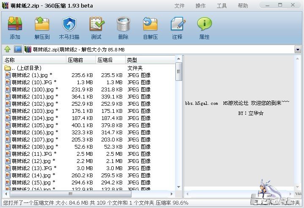Select the 上级目录 parent folder entry

pyautogui.click(x=26, y=68)
